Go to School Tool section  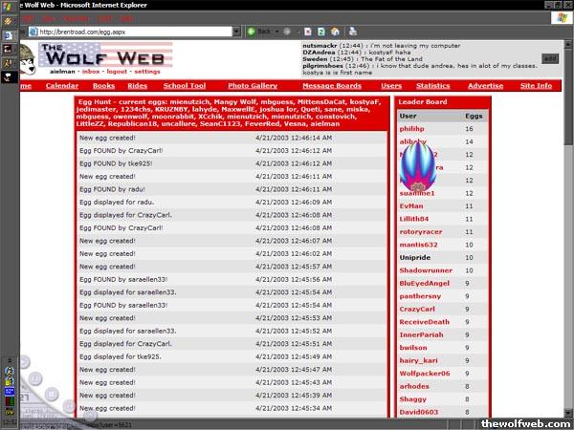click(x=184, y=86)
